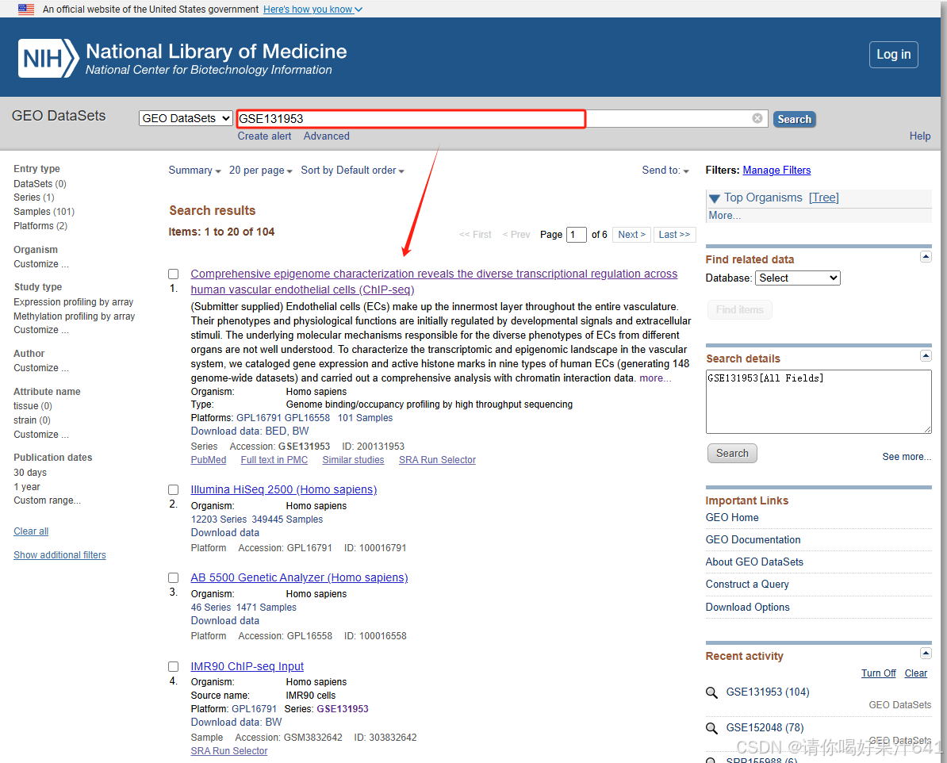Collapse the Find related data panel
Viewport: 947px width, 763px height.
tap(926, 257)
